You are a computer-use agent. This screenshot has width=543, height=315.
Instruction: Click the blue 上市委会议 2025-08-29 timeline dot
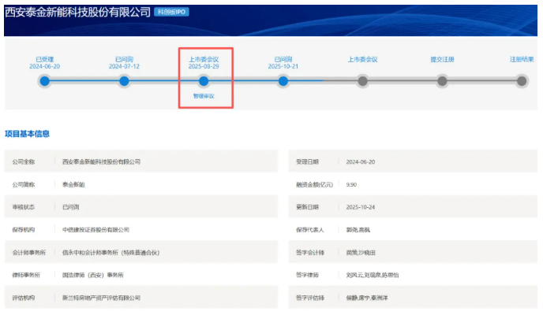[x=204, y=80]
